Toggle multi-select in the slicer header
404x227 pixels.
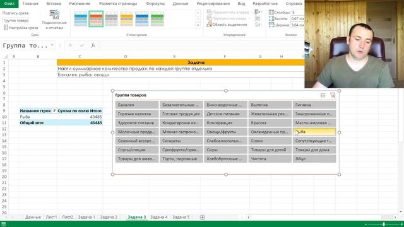(323, 95)
